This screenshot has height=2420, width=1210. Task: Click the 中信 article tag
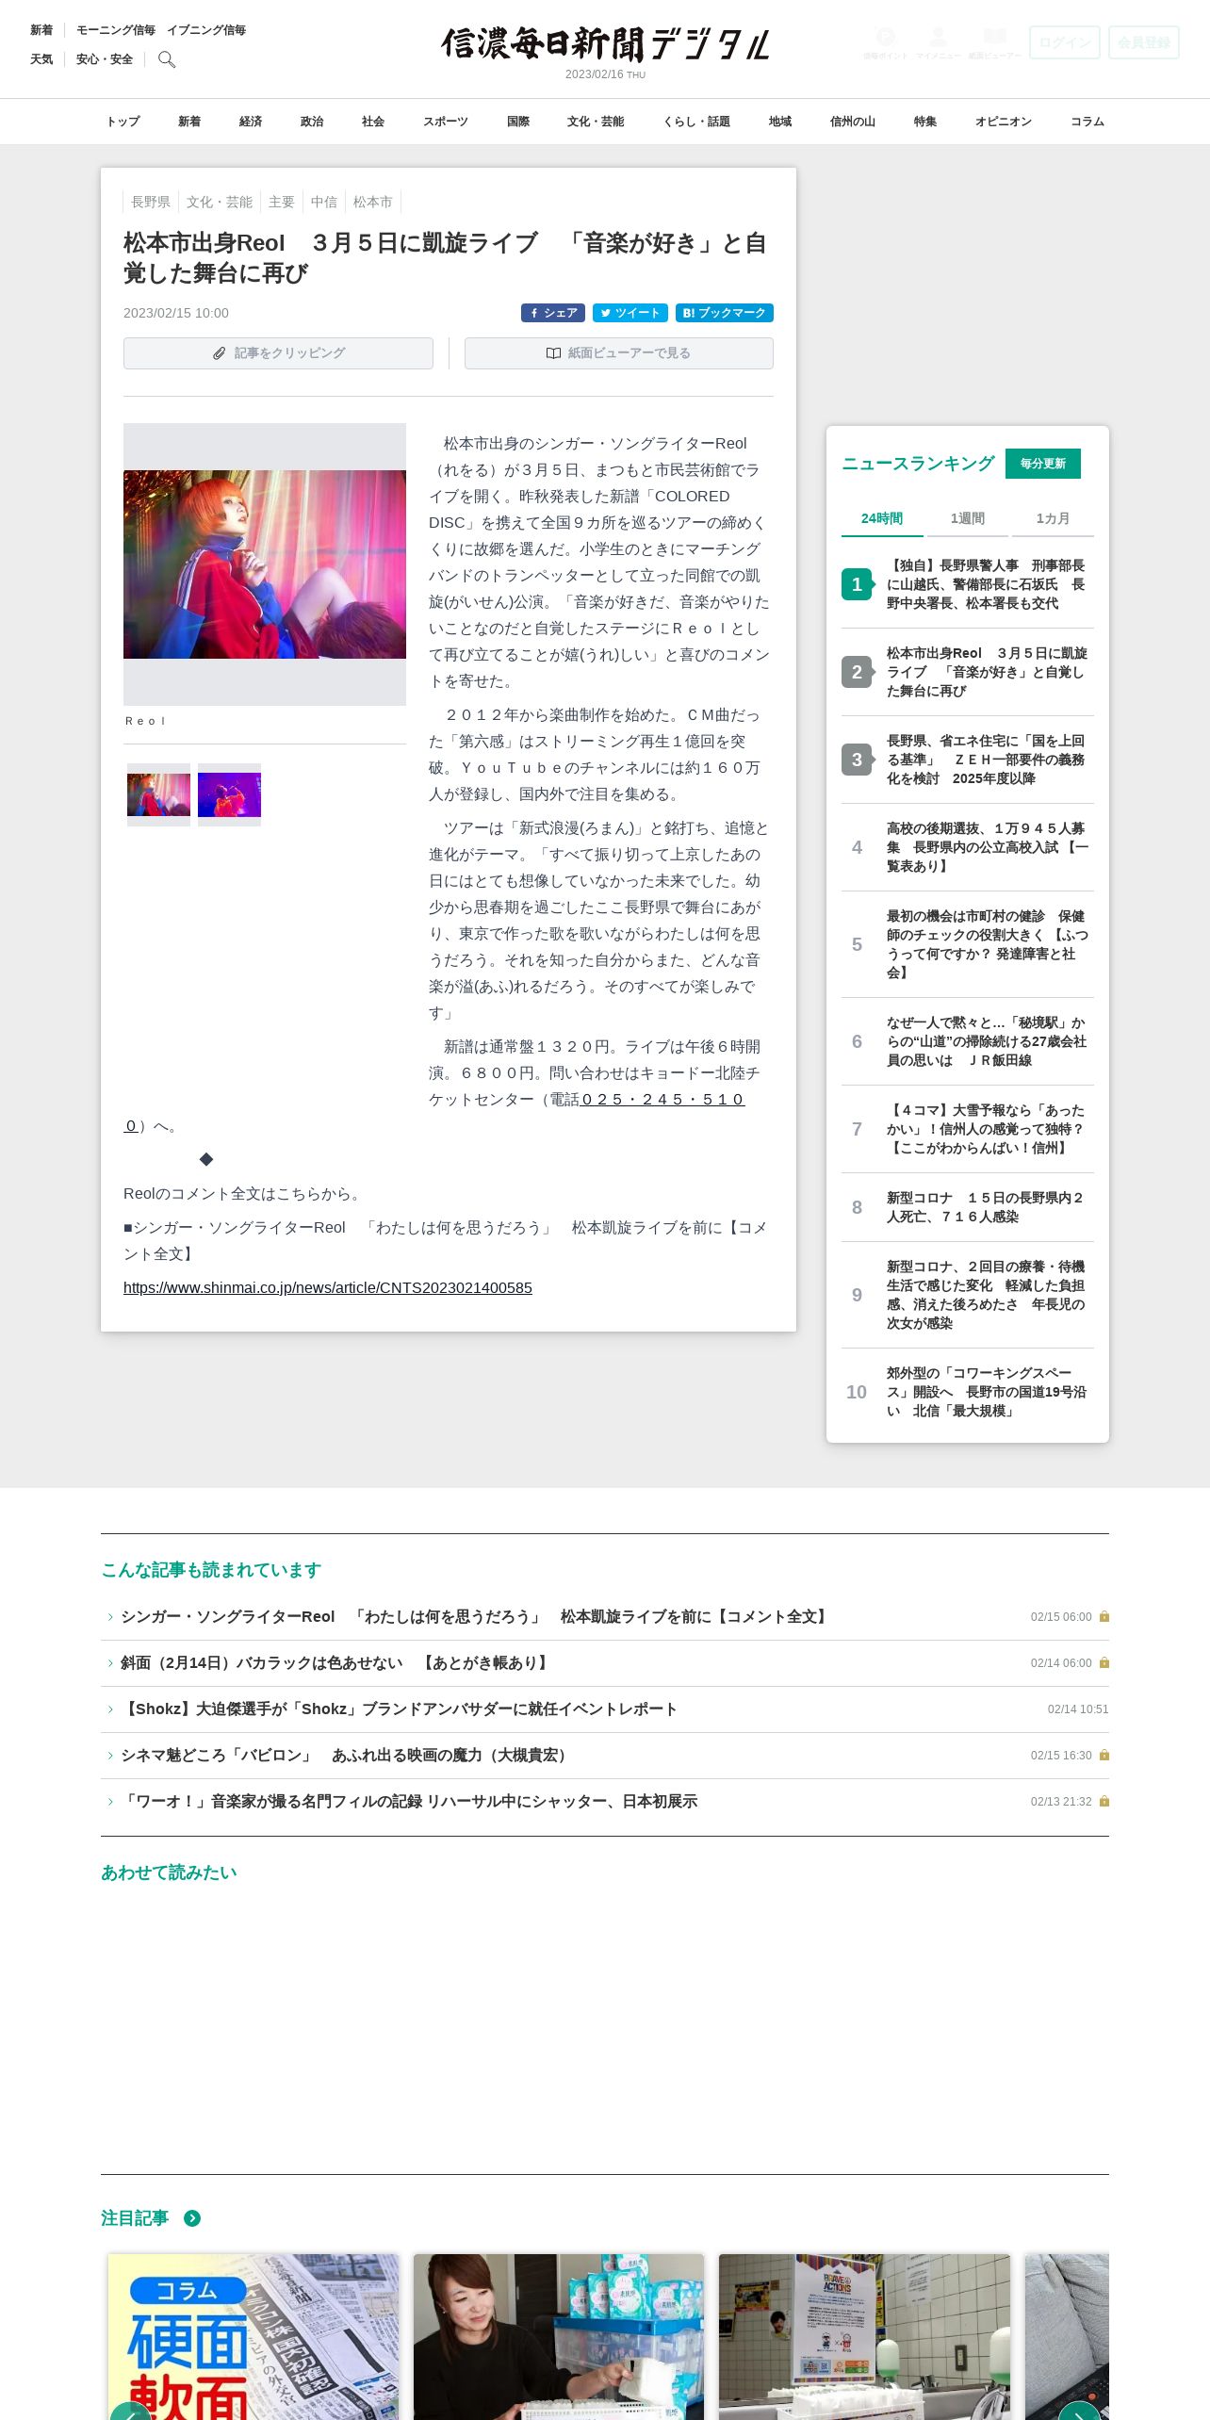coord(324,202)
